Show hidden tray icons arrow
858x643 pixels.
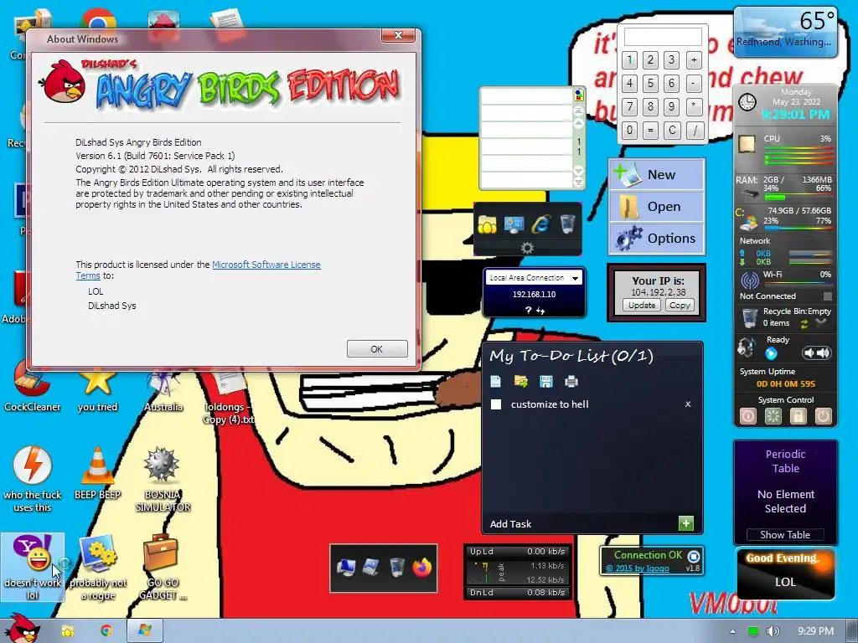[732, 631]
